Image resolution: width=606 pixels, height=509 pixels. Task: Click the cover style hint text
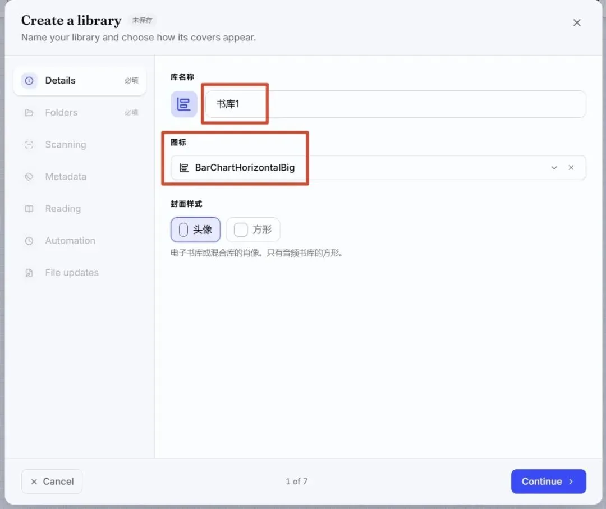(x=256, y=253)
